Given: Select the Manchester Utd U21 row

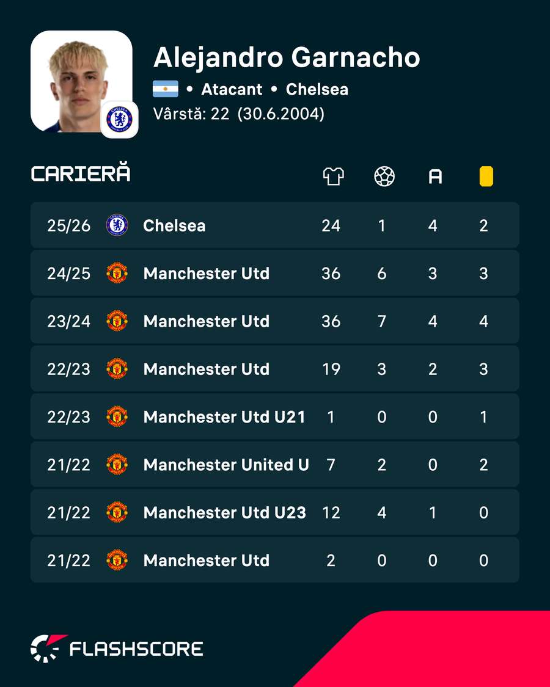Looking at the screenshot, I should coord(274,416).
